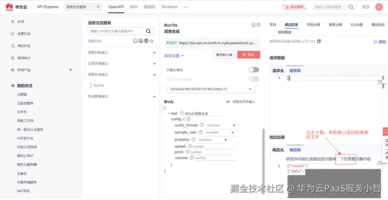Open the 代码示例 tab
The width and height of the screenshot is (388, 200).
(x=313, y=25)
